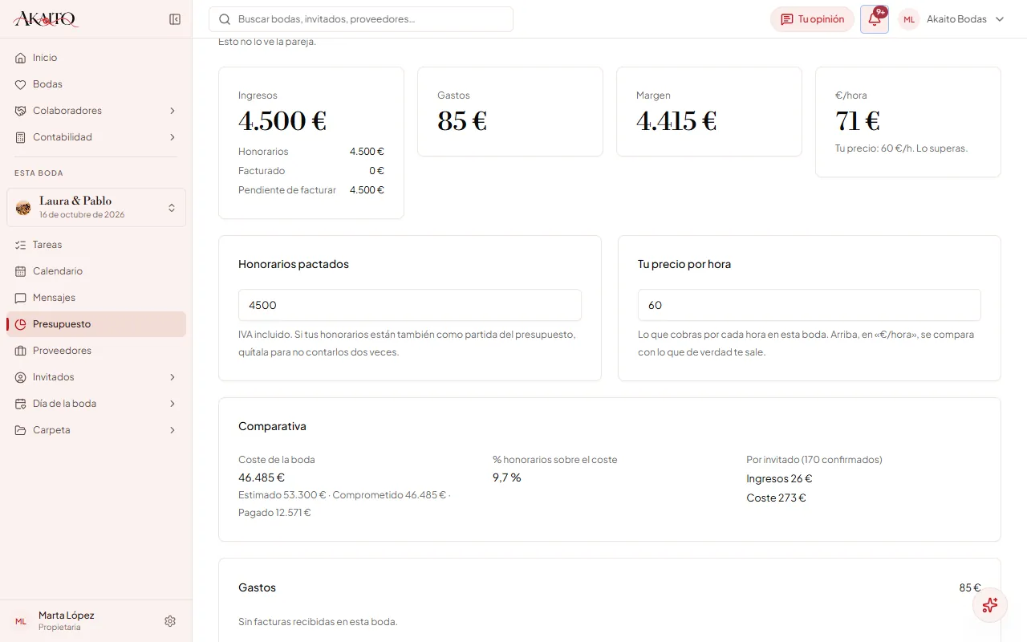Image resolution: width=1027 pixels, height=642 pixels.
Task: Click the Ingresos total 4.500 €
Action: coord(282,121)
